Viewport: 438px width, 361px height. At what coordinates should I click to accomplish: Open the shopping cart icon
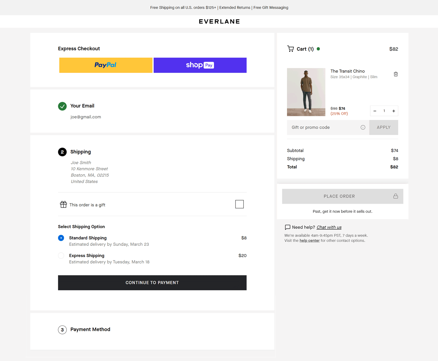(290, 49)
